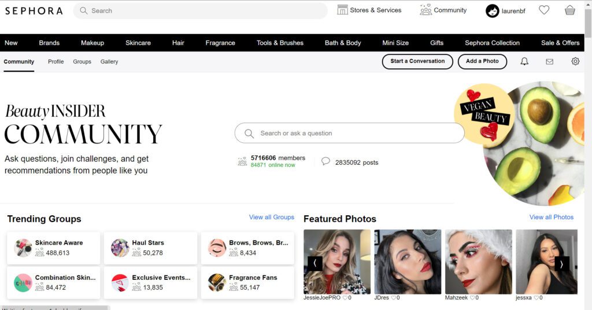Screen dimensions: 592x310
Task: Focus the top Search field
Action: [200, 10]
